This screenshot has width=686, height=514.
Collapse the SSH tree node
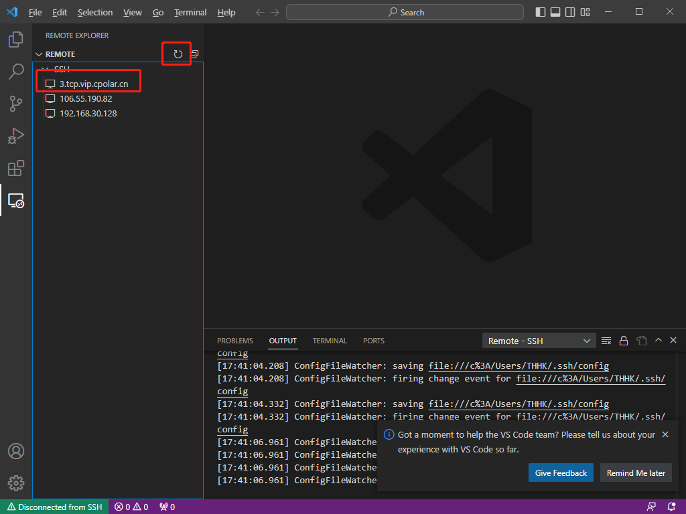[45, 69]
